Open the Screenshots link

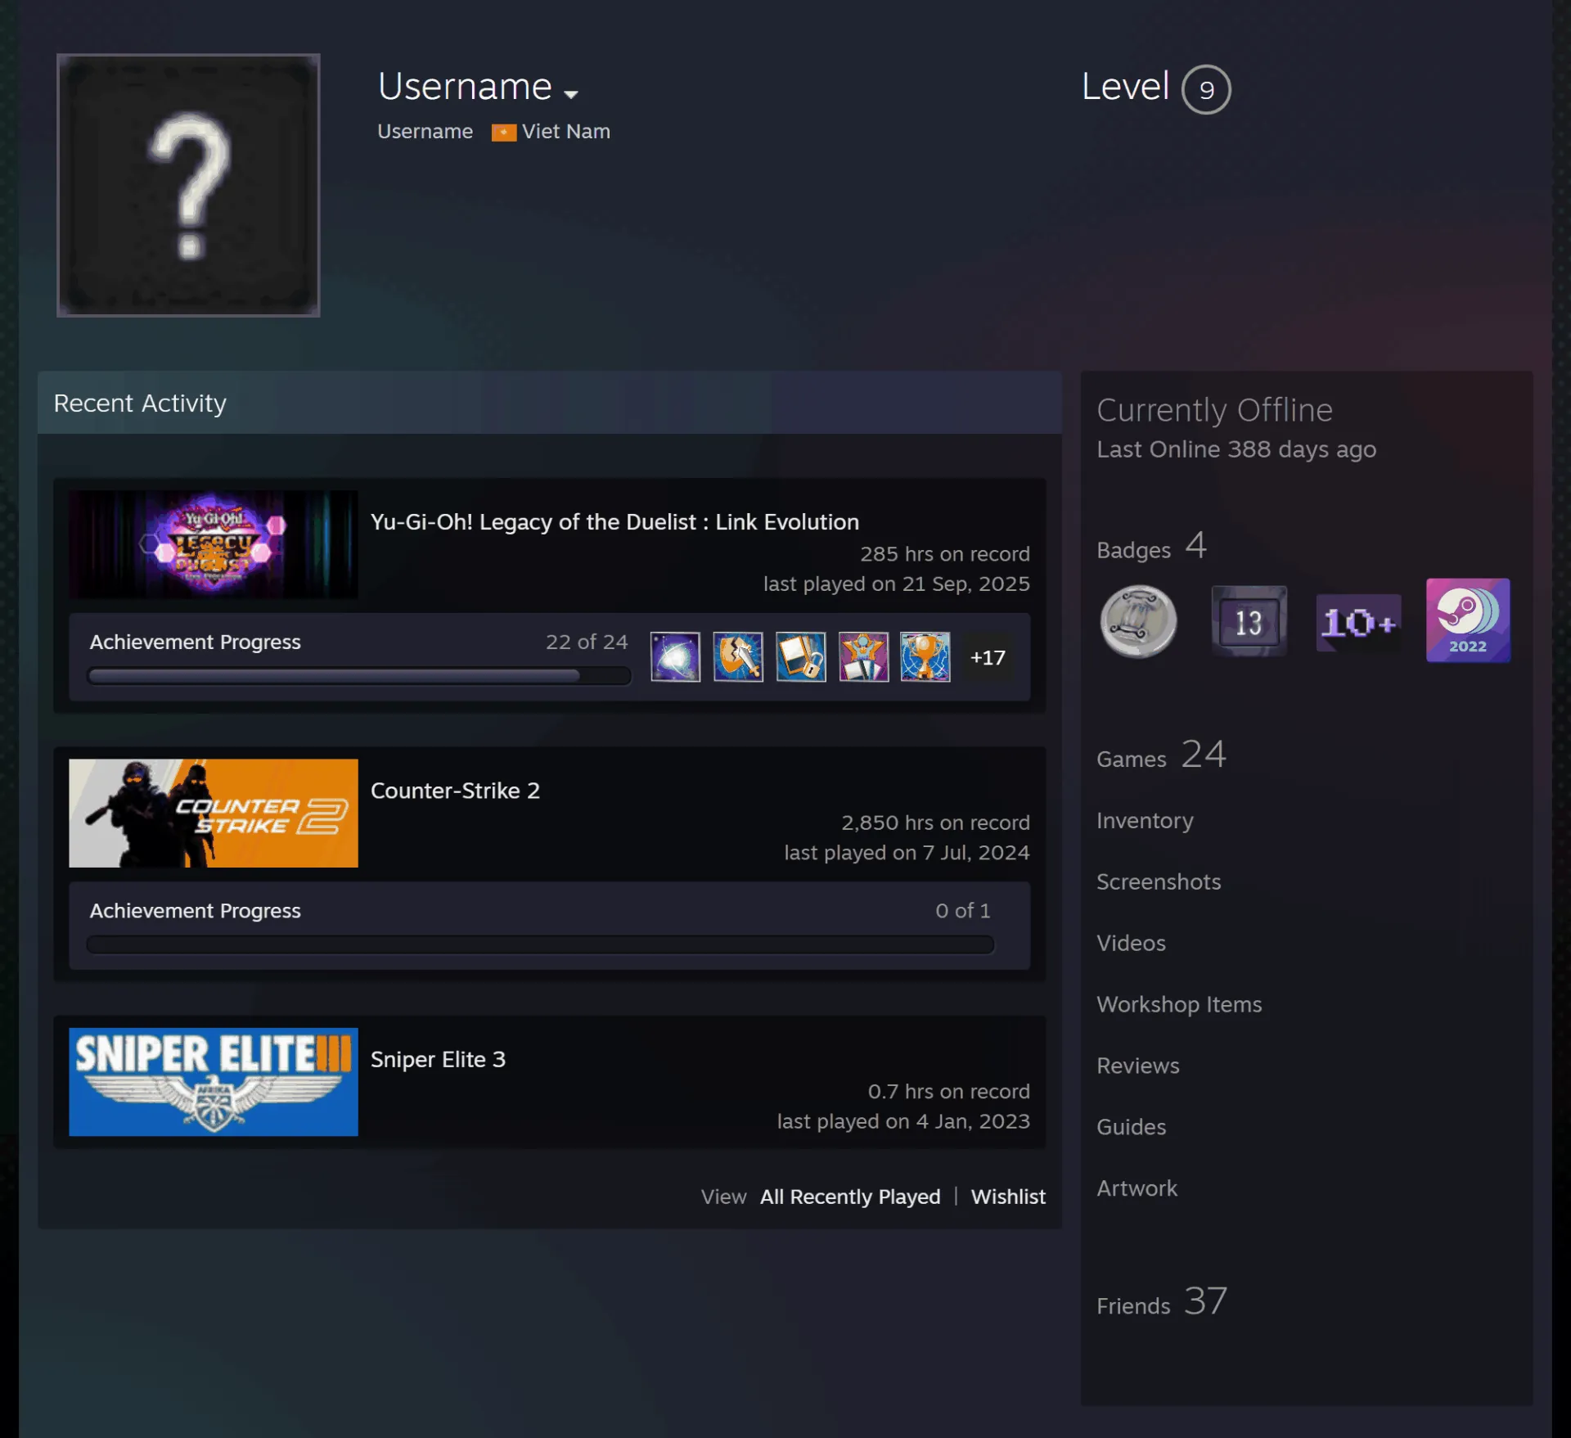click(x=1159, y=881)
